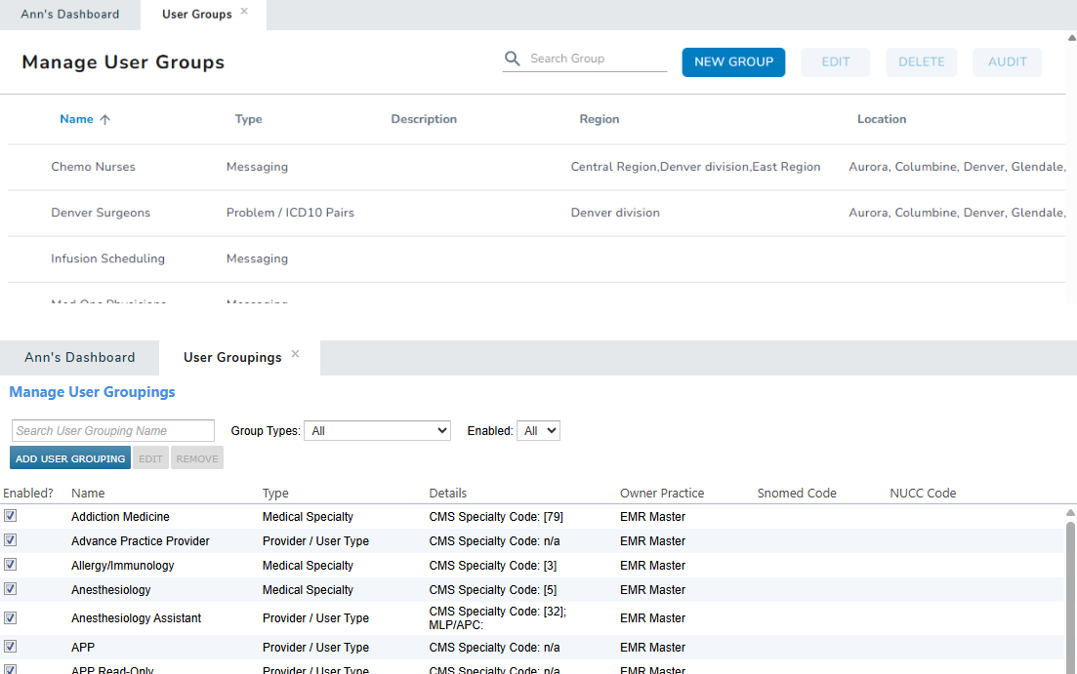Open the Group Types dropdown
The height and width of the screenshot is (674, 1077).
point(377,430)
